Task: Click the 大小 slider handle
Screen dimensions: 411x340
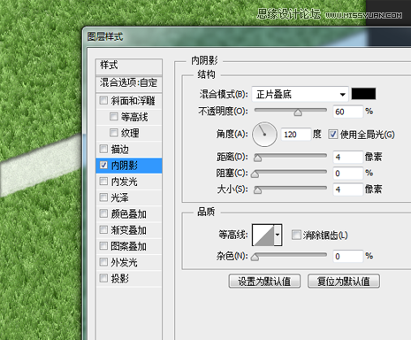Action: point(258,190)
